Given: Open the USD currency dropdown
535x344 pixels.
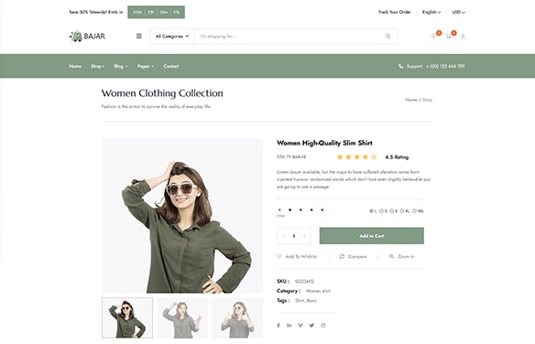Looking at the screenshot, I should point(459,12).
